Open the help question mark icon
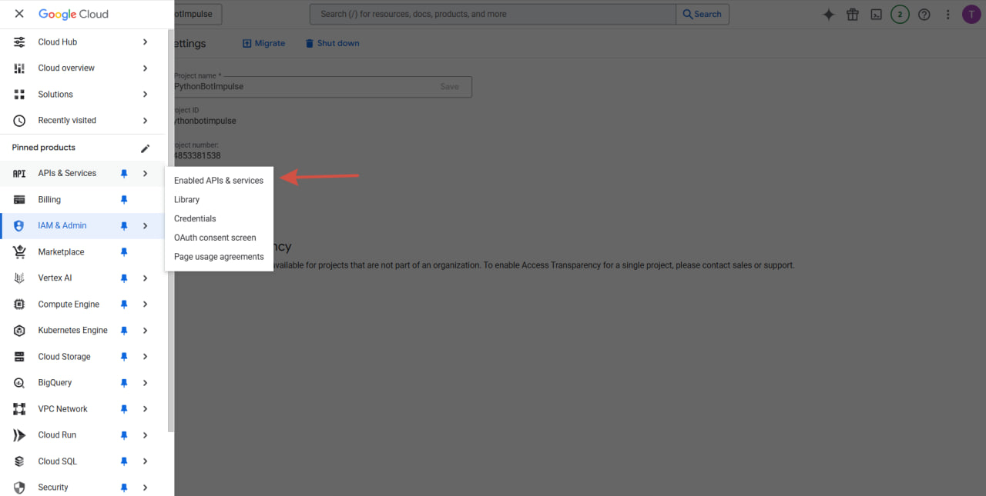Viewport: 986px width, 496px height. [924, 15]
